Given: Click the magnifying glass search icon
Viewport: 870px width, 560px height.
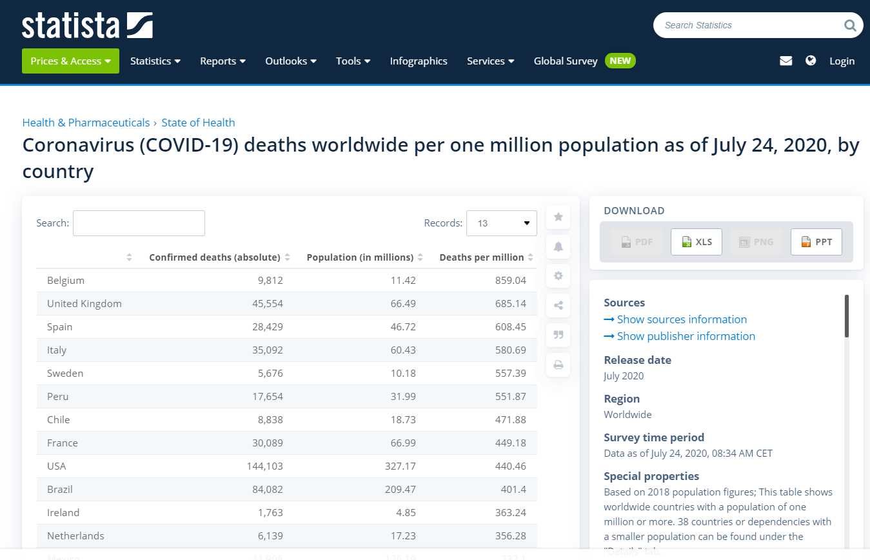Looking at the screenshot, I should (850, 26).
